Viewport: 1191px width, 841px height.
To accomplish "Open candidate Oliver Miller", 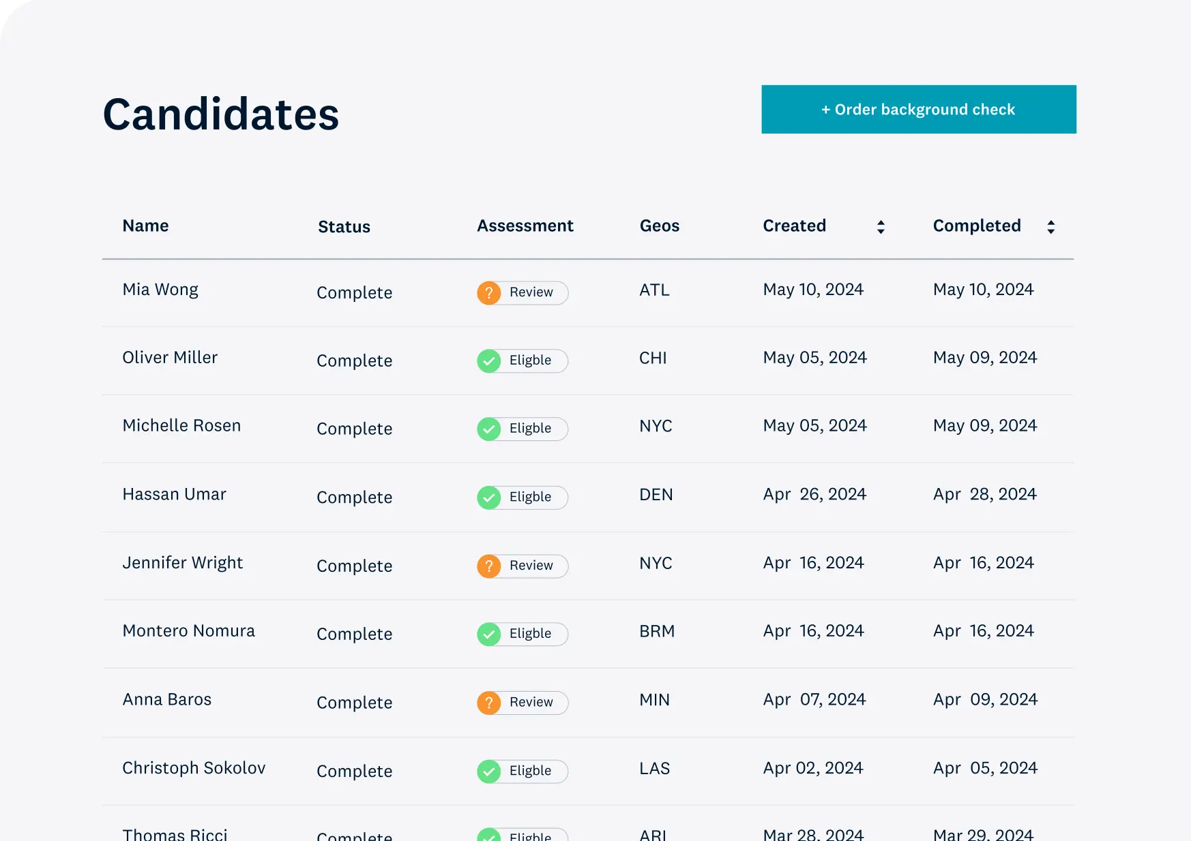I will [170, 358].
